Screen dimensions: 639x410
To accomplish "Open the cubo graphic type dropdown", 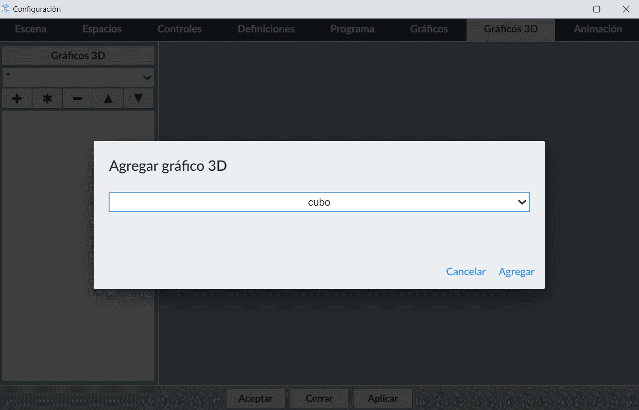I will [319, 202].
